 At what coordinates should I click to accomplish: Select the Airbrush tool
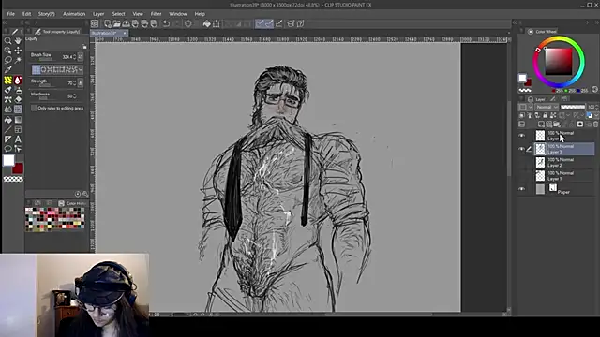[18, 90]
